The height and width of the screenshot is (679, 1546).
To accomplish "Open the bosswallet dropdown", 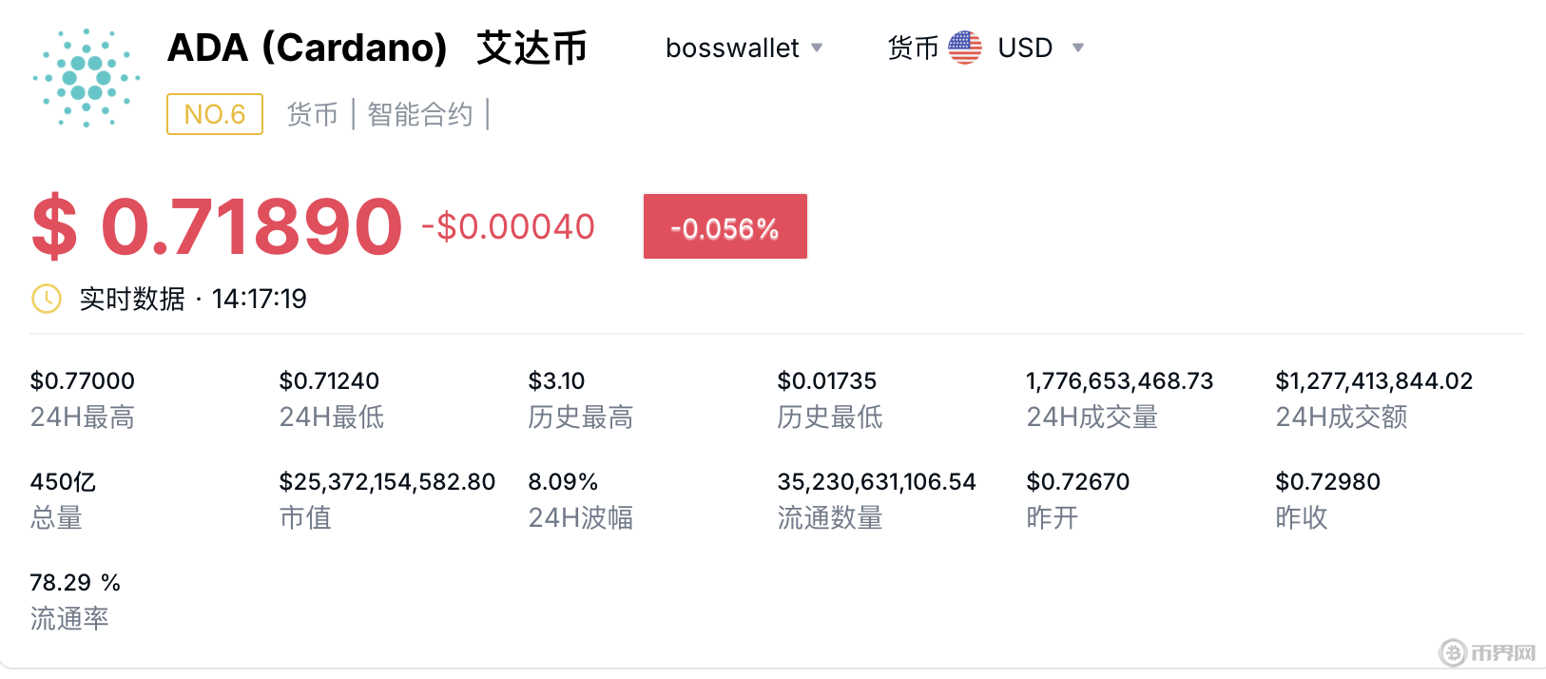I will [x=744, y=48].
